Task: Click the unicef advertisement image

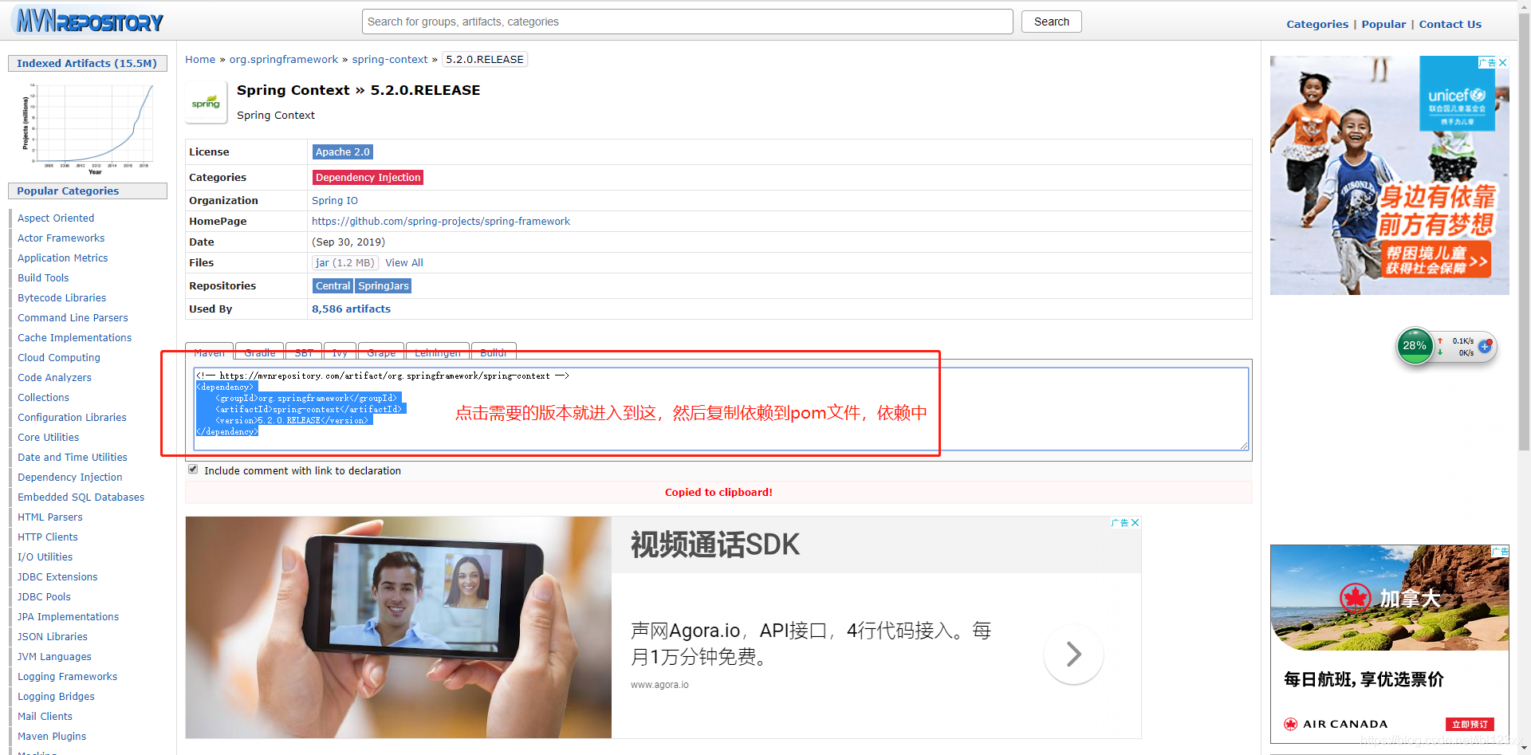Action: pyautogui.click(x=1389, y=175)
